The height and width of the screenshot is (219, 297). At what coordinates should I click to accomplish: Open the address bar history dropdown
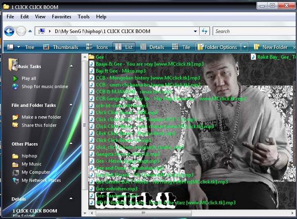(x=195, y=31)
